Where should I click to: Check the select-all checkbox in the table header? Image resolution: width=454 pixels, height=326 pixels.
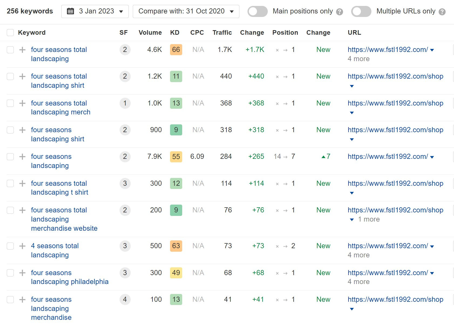tap(10, 32)
